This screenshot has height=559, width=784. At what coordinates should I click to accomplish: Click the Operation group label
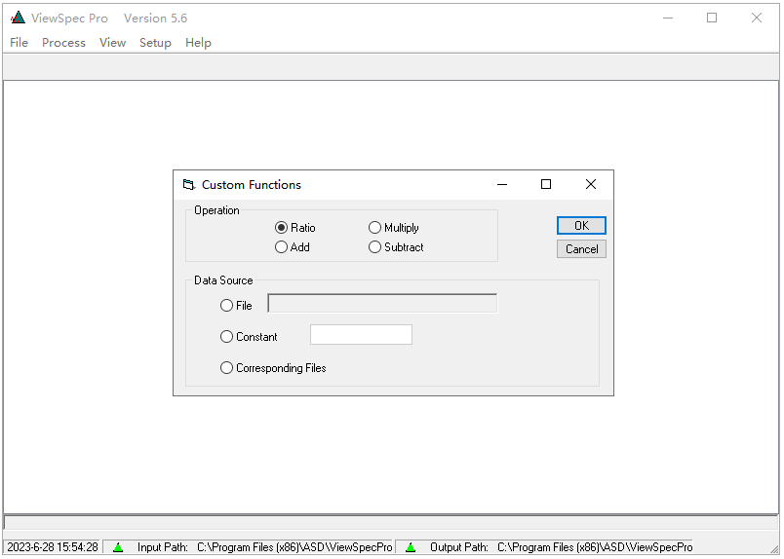(x=216, y=210)
